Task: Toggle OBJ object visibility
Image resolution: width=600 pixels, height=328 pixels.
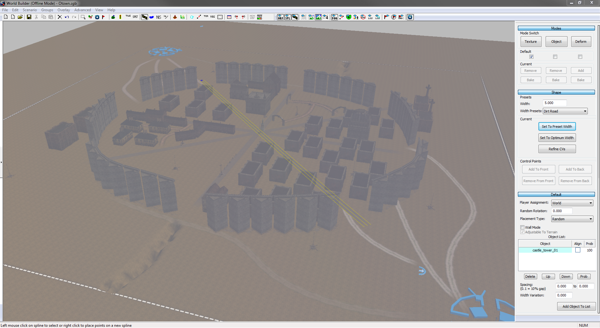Action: (x=280, y=17)
